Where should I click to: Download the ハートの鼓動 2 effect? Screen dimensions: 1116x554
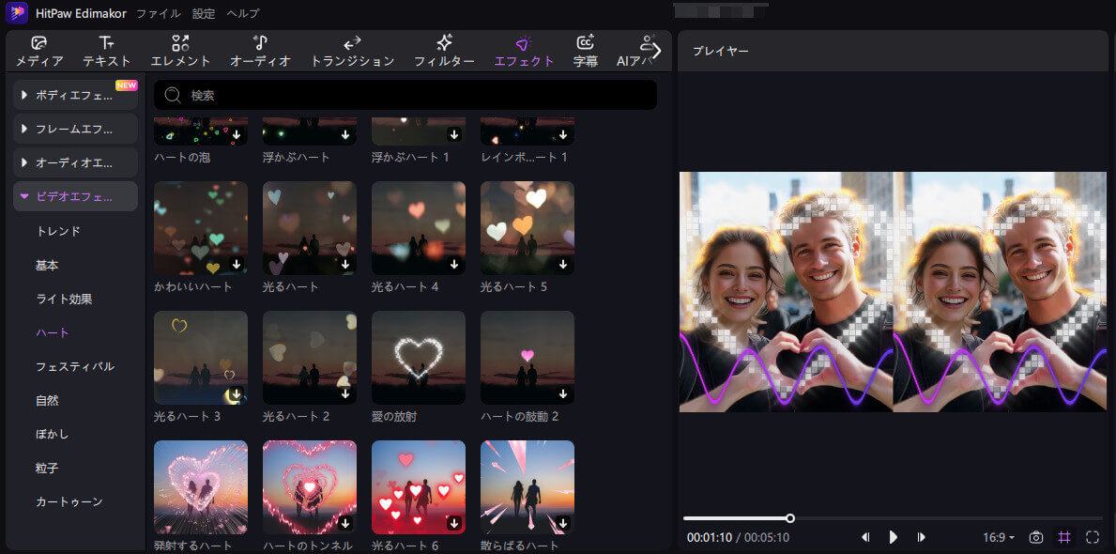click(563, 393)
